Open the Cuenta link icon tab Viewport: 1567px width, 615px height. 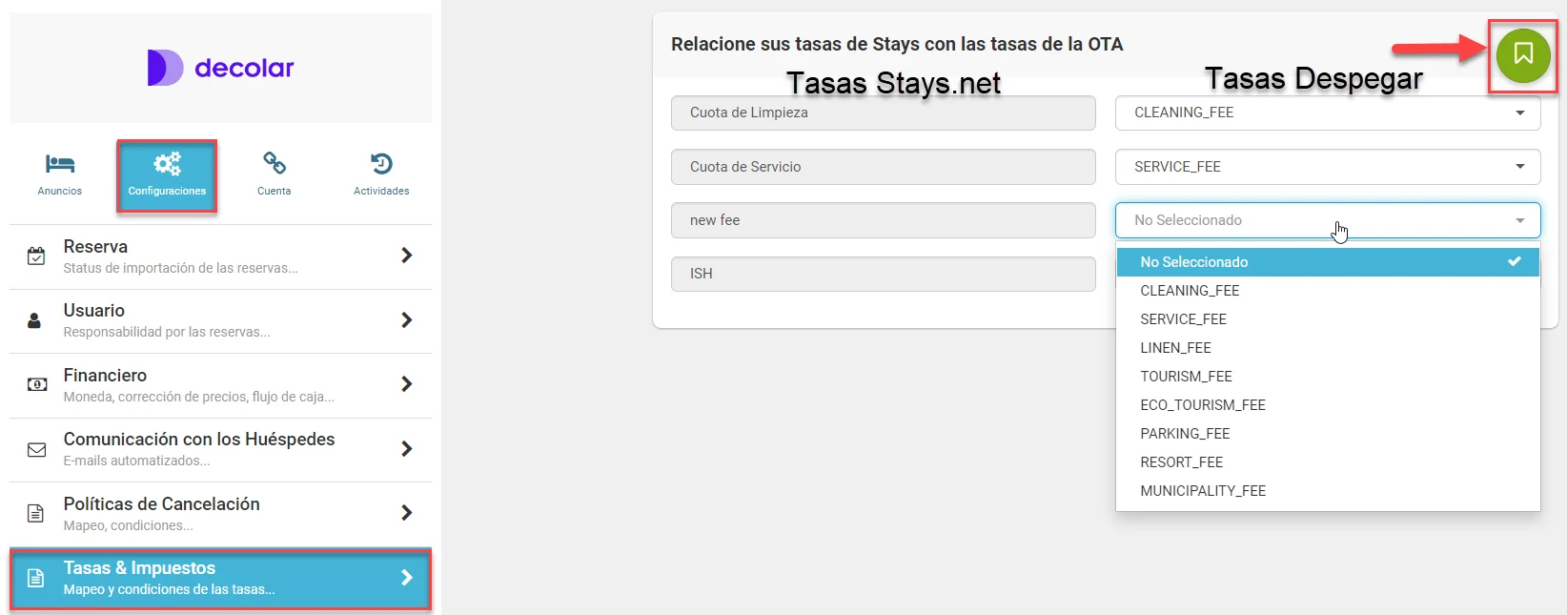(x=274, y=174)
